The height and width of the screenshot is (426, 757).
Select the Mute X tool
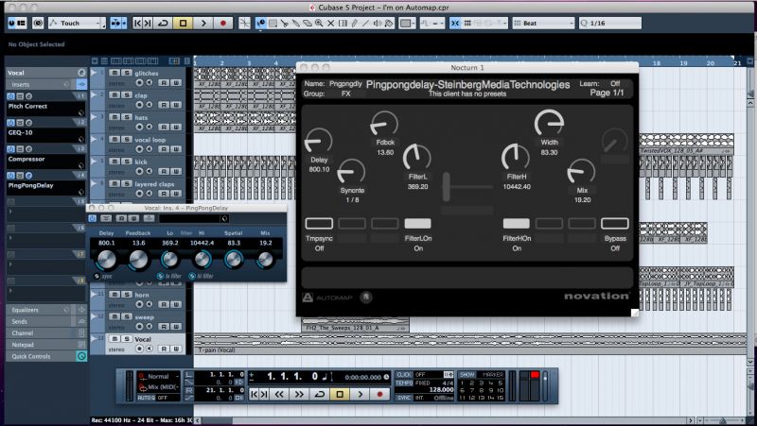(x=330, y=23)
